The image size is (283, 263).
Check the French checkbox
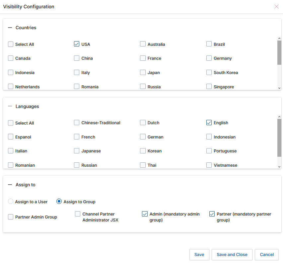tap(77, 137)
